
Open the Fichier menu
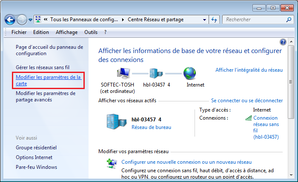[x=19, y=32]
